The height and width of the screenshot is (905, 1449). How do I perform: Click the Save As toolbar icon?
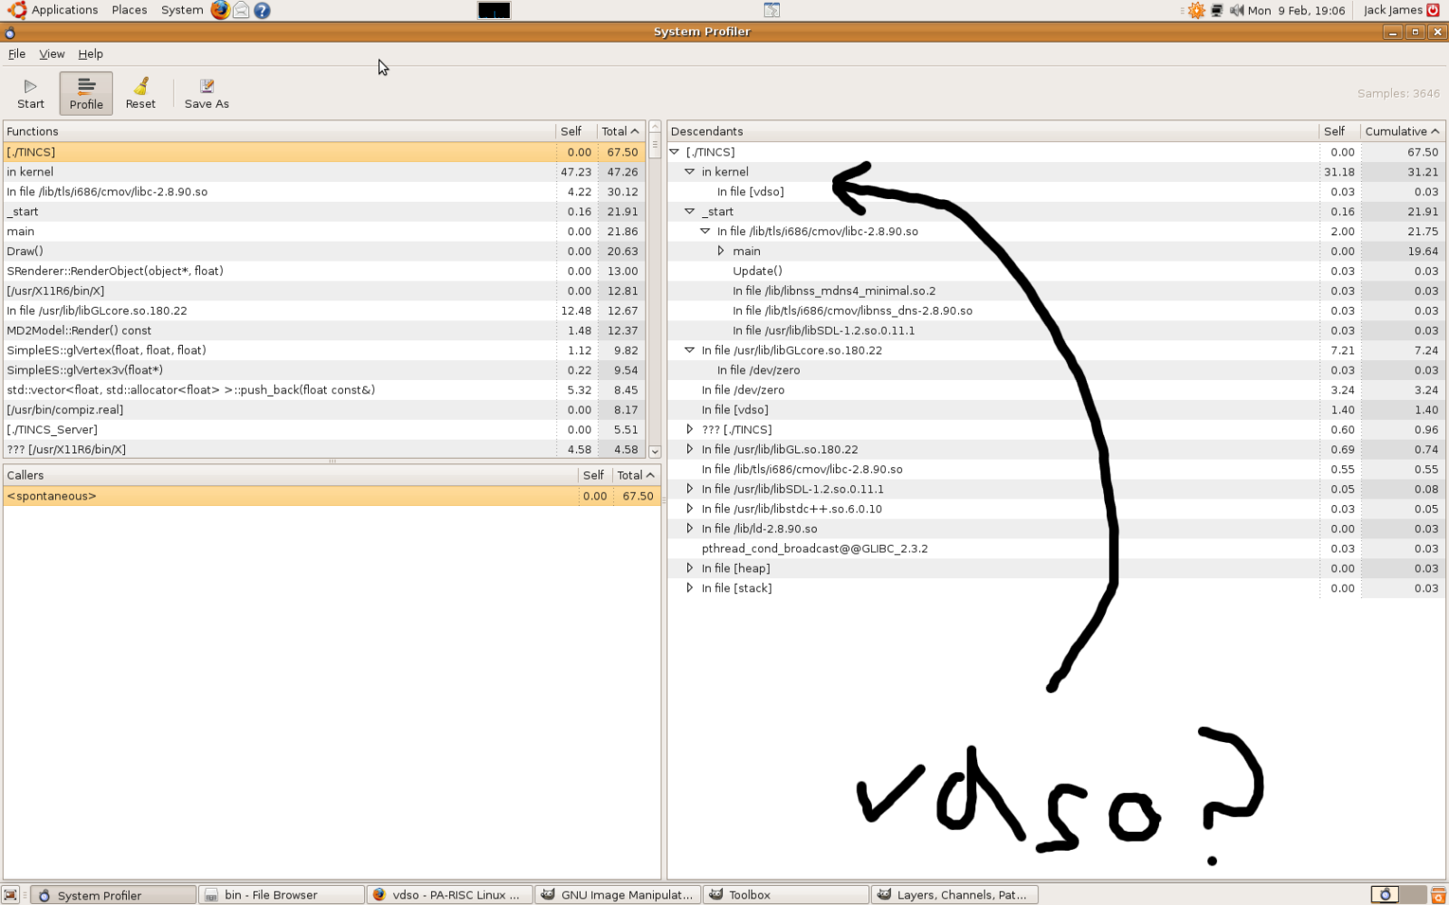[206, 87]
